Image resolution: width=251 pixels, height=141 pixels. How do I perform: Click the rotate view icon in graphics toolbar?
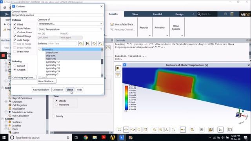pos(119,130)
